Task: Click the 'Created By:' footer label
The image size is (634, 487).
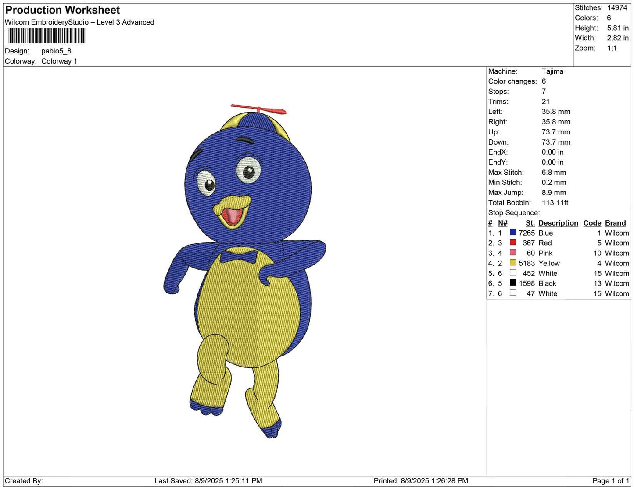Action: coord(24,481)
